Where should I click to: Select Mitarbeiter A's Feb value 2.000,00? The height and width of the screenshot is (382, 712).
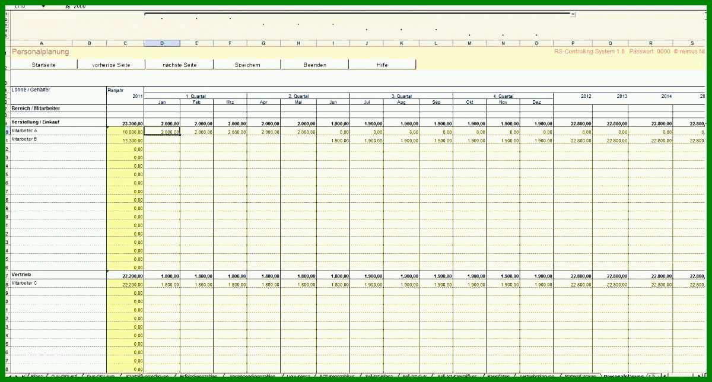(x=197, y=132)
